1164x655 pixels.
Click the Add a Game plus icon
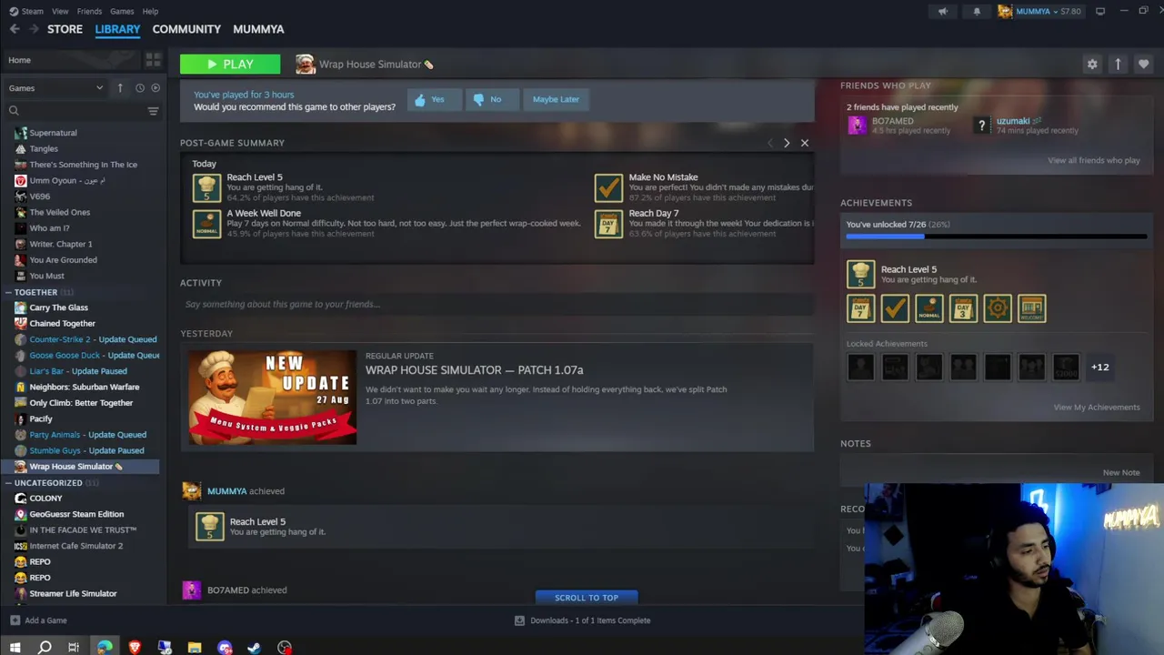point(15,620)
